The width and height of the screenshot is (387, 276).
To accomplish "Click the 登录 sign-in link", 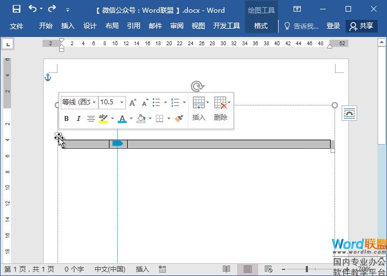I will tap(333, 26).
